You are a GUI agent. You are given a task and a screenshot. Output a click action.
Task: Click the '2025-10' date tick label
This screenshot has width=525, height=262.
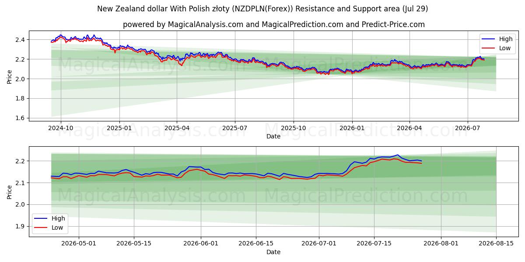pyautogui.click(x=294, y=129)
